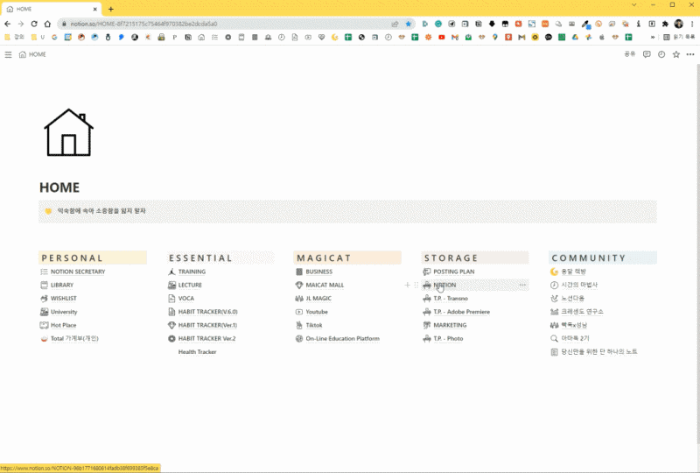The width and height of the screenshot is (700, 473).
Task: Click the 공유 share button
Action: pyautogui.click(x=629, y=54)
